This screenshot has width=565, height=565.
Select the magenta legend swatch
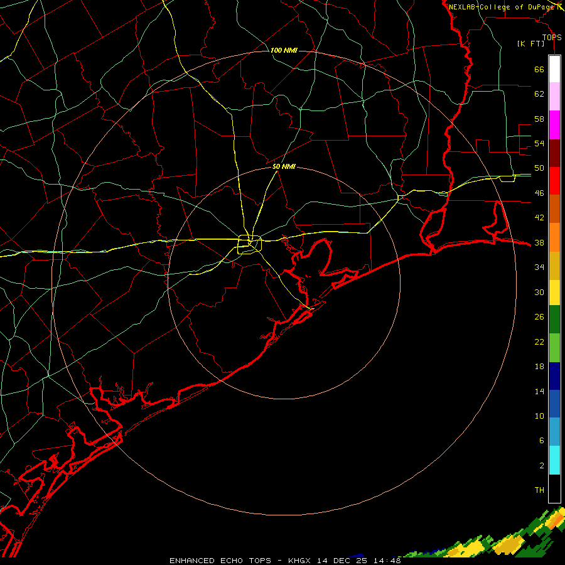[x=554, y=125]
